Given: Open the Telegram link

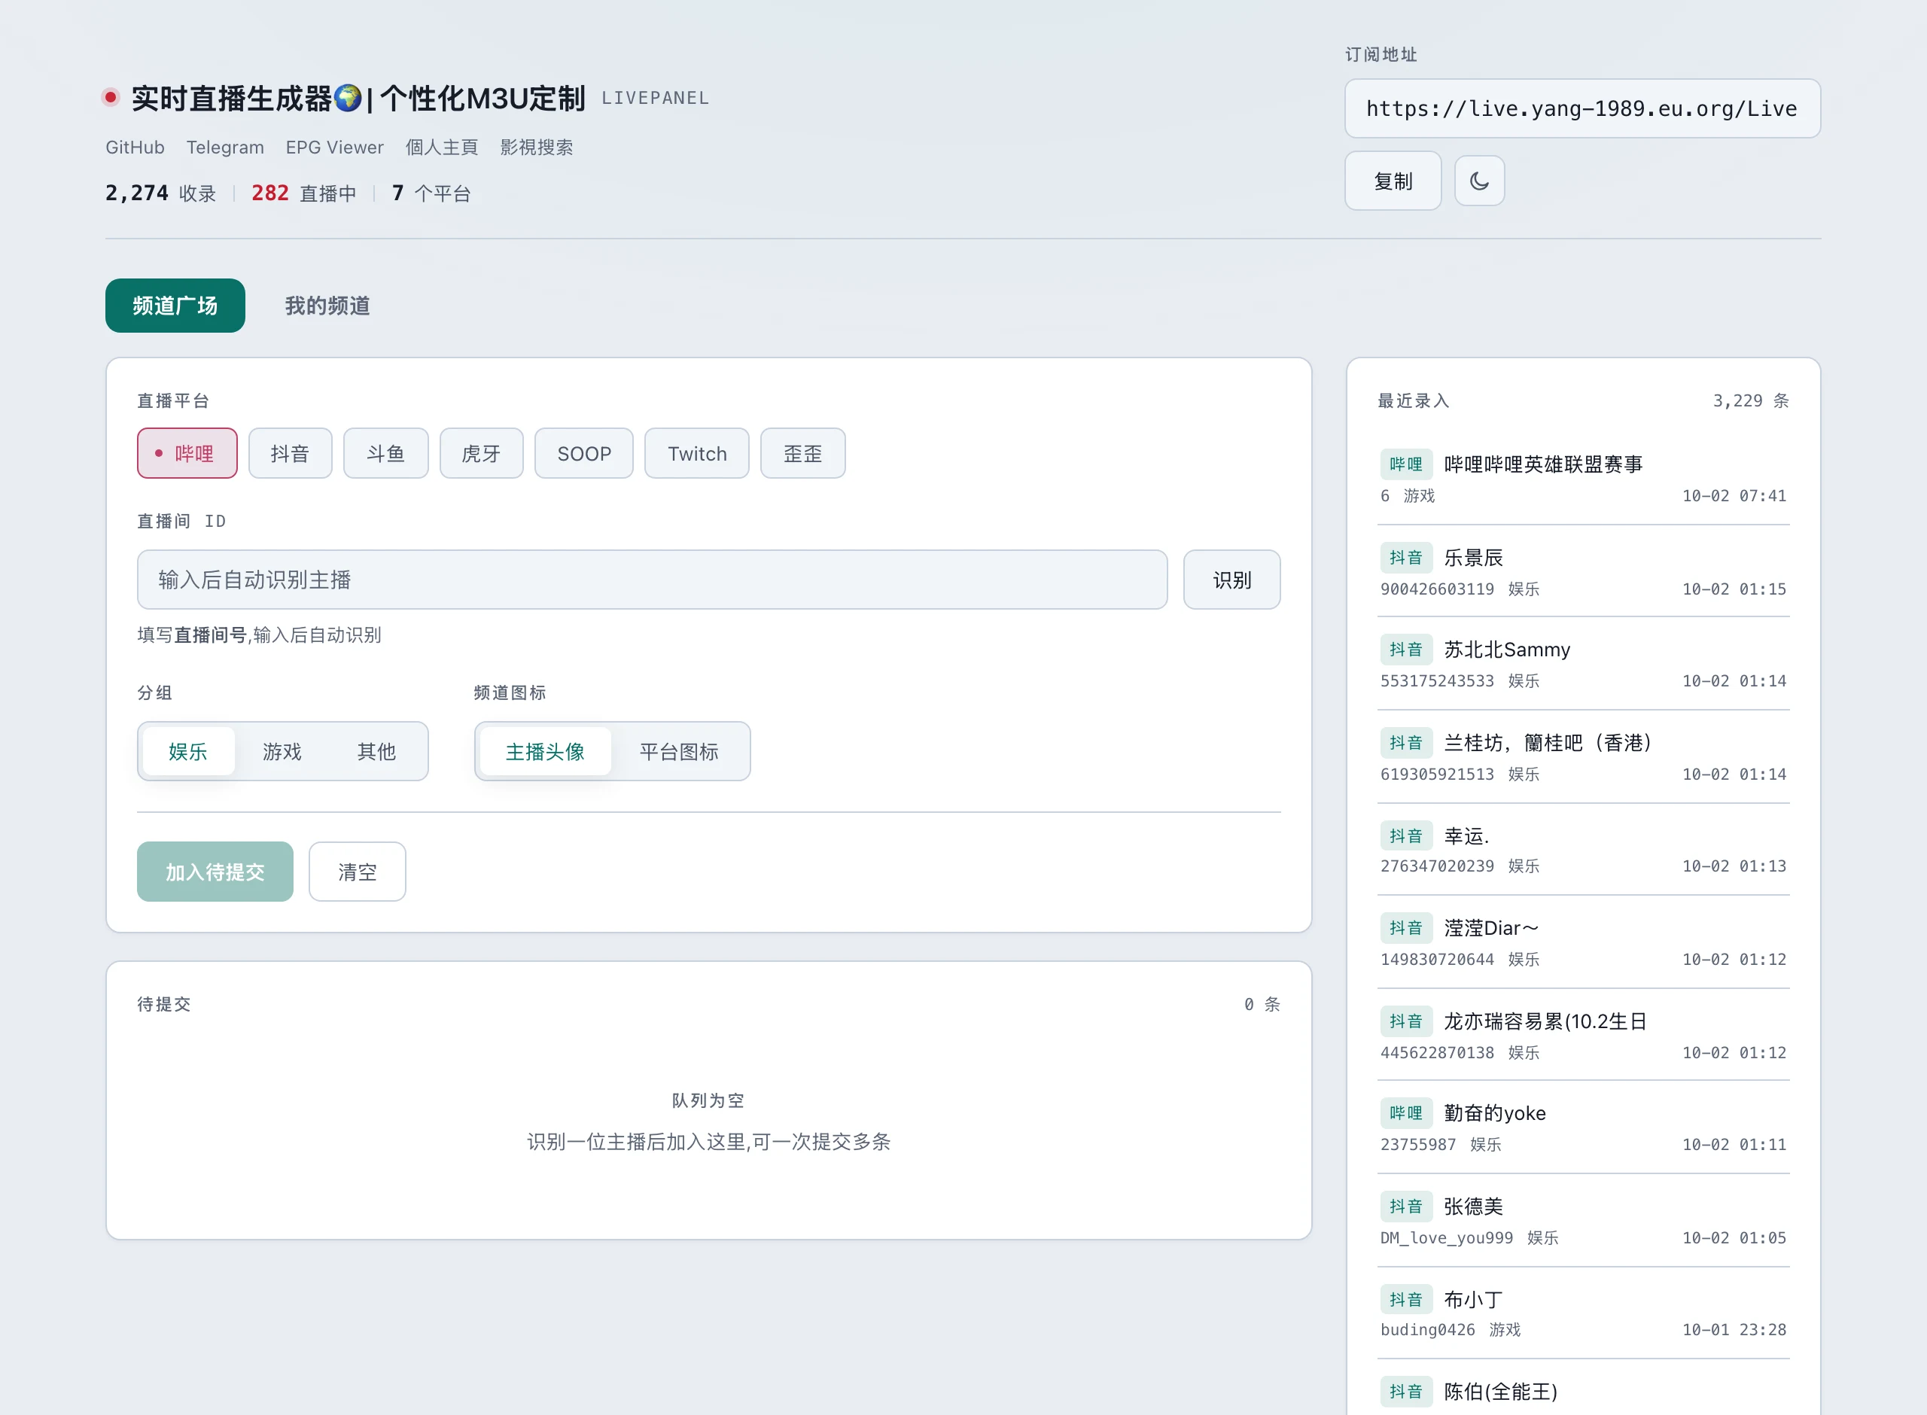Looking at the screenshot, I should pos(225,148).
